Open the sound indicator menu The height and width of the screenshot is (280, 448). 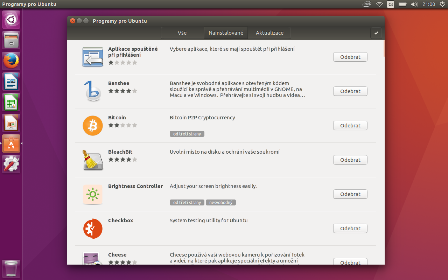click(414, 4)
